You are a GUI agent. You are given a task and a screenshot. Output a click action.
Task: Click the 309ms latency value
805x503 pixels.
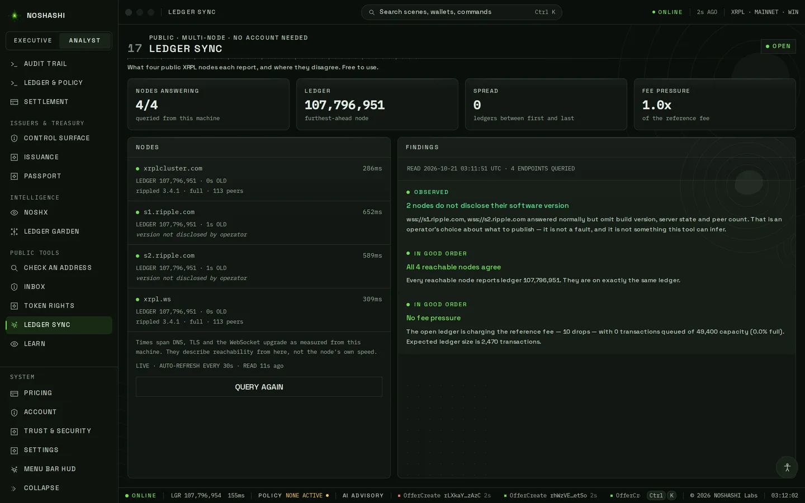coord(372,300)
